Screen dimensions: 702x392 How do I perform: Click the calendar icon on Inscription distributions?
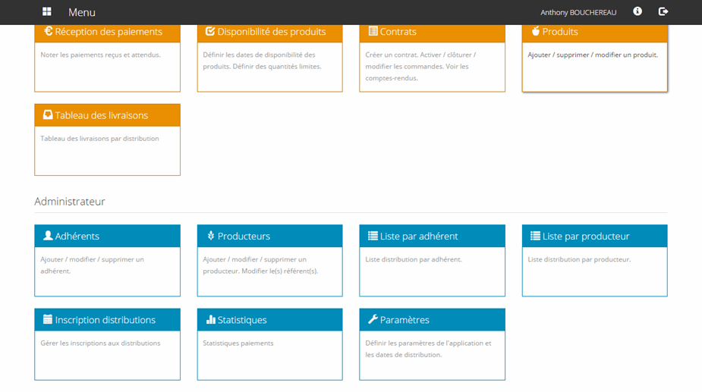48,320
